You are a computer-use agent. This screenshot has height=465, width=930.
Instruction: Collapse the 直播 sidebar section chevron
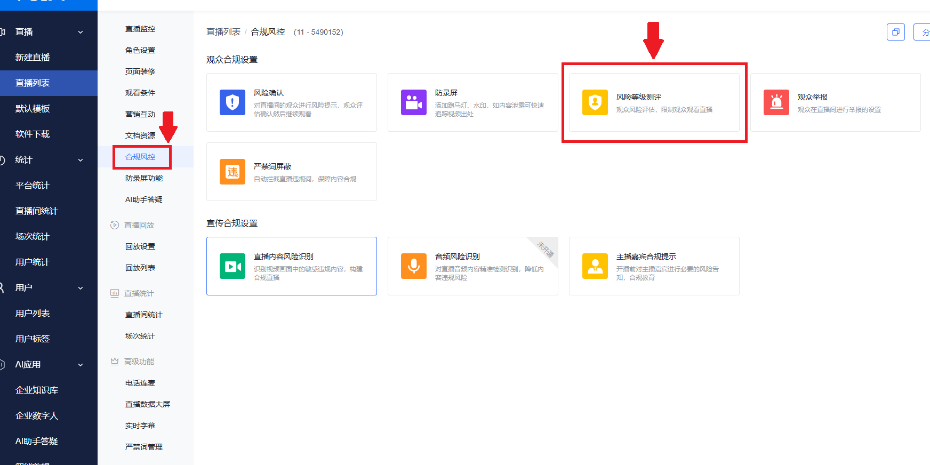coord(81,32)
